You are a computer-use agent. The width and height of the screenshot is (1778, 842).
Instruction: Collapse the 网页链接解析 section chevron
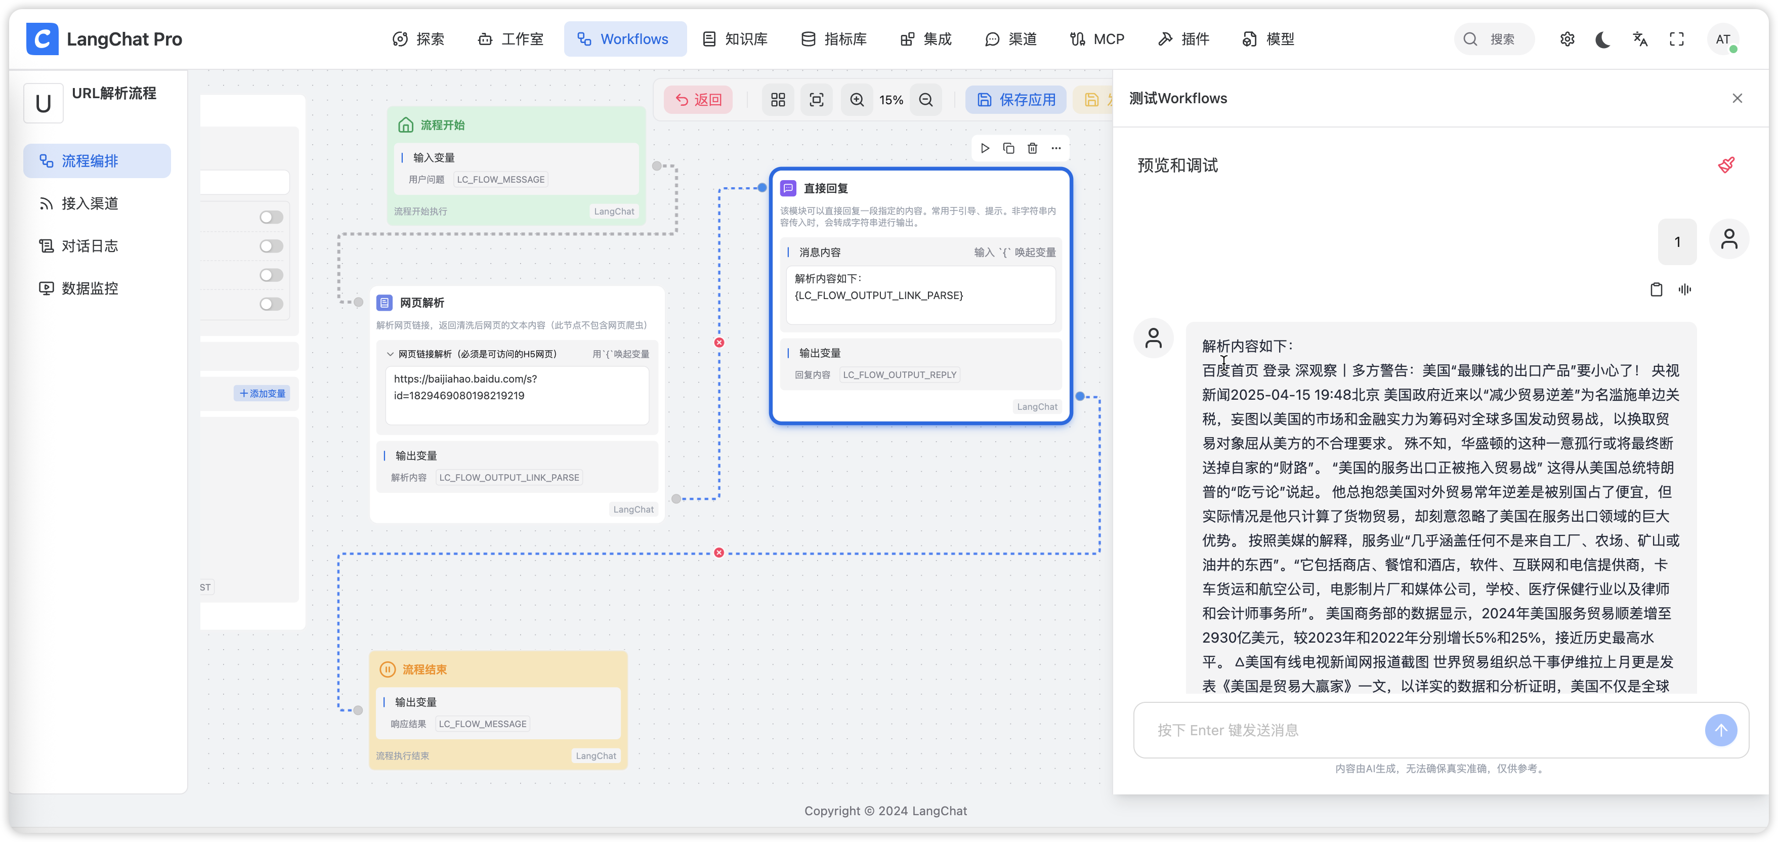click(390, 354)
